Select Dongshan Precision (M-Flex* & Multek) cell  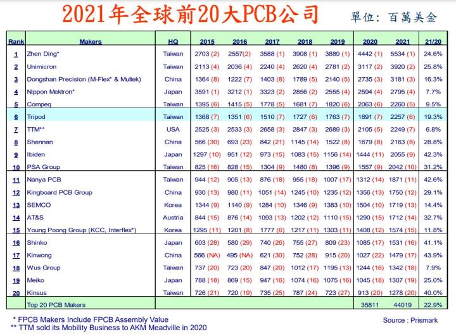(x=84, y=79)
